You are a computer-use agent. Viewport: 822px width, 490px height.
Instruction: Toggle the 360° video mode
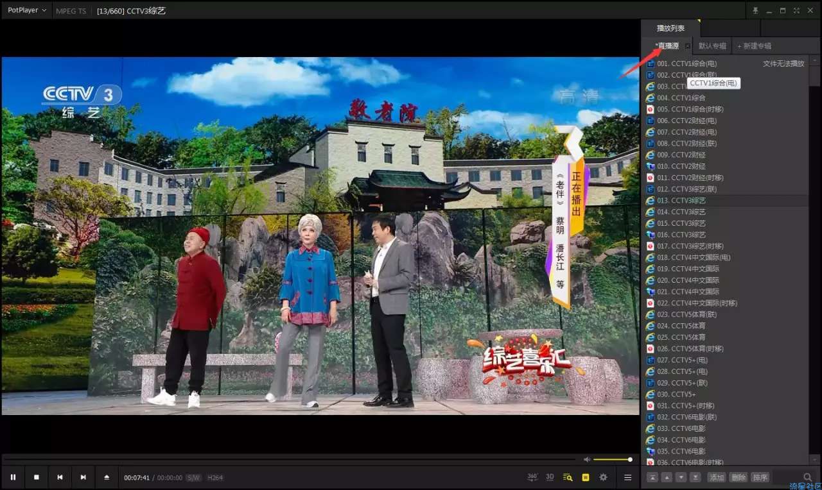532,477
